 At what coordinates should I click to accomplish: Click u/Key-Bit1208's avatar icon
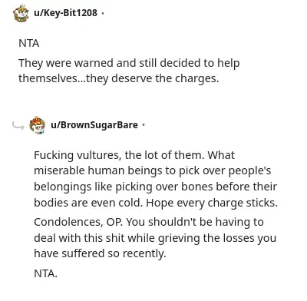21,13
